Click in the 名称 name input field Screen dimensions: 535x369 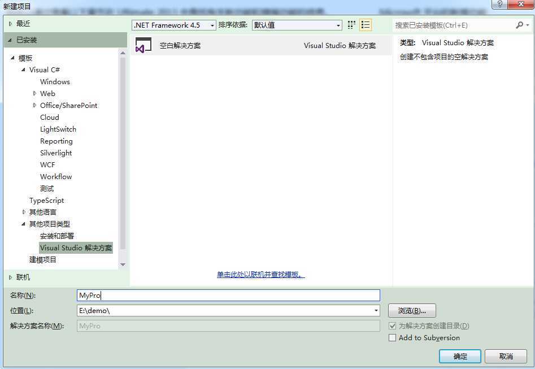point(228,296)
